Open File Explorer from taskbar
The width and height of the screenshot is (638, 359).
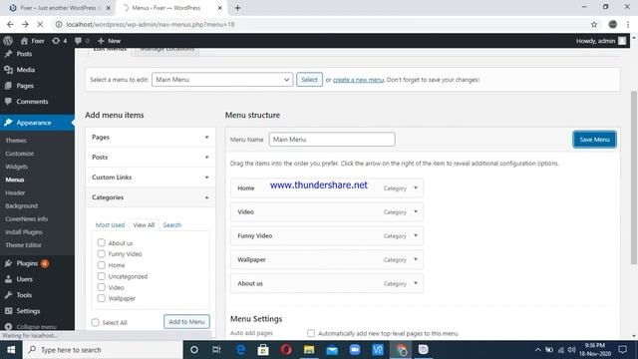(309, 350)
